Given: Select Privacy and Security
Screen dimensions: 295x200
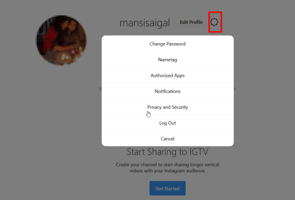Looking at the screenshot, I should point(168,107).
